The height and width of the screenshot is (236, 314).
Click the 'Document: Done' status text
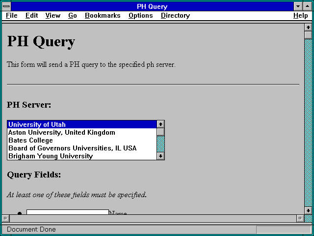[31, 230]
